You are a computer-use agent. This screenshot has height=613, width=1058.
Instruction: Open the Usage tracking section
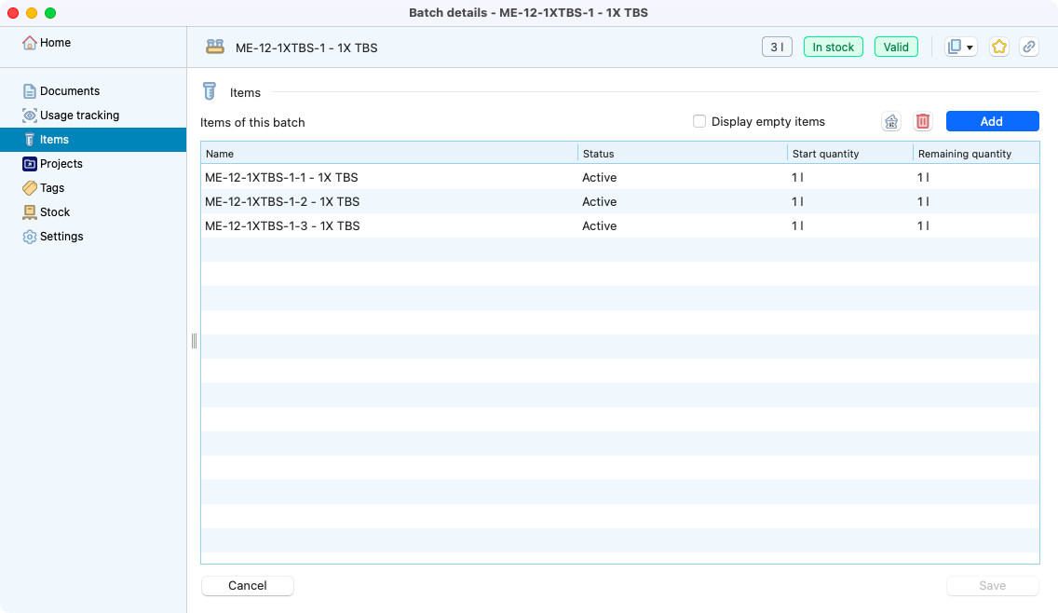79,116
